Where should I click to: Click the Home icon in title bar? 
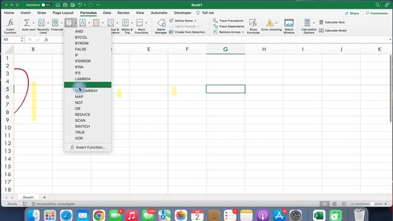click(58, 5)
